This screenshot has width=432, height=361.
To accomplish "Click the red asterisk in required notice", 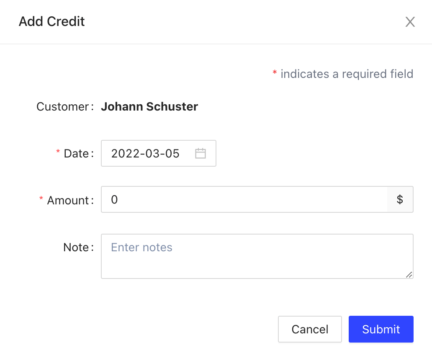I will pyautogui.click(x=275, y=73).
